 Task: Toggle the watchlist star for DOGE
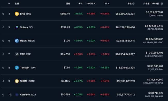(x=3, y=81)
